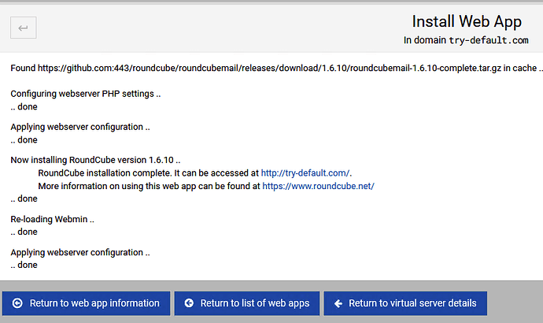
Task: Click Return to list of web apps button
Action: [247, 303]
